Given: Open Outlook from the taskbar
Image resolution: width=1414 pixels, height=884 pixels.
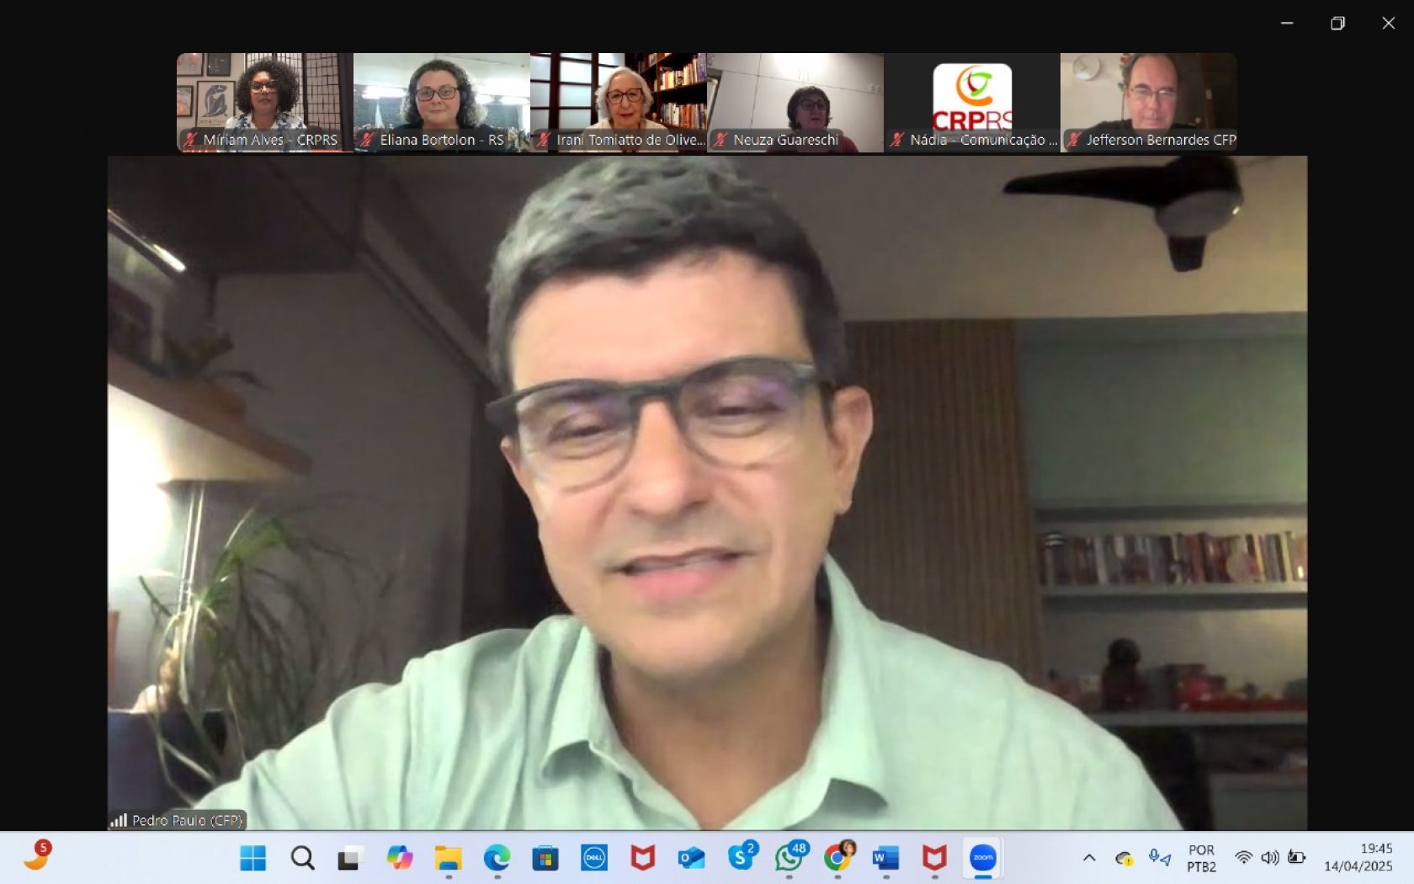Looking at the screenshot, I should (x=691, y=858).
